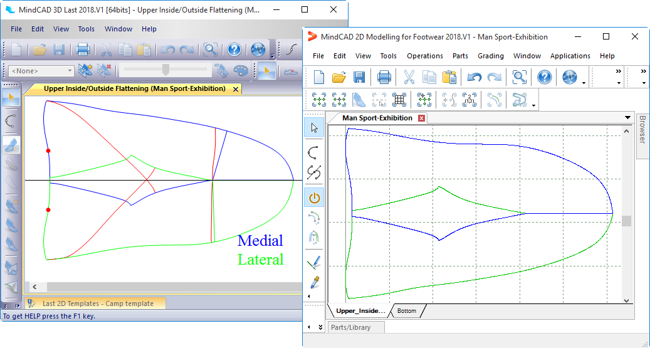Screen dimensions: 650x348
Task: Open Window menu in MindCAD 3D Last
Action: 118,29
